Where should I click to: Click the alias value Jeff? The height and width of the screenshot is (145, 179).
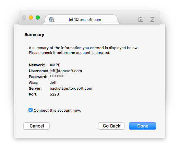click(x=53, y=82)
